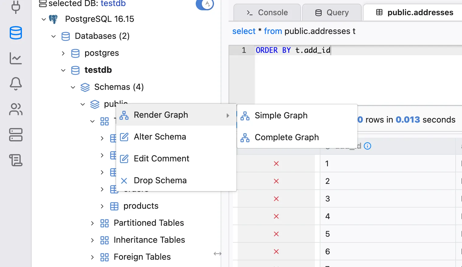The height and width of the screenshot is (267, 462).
Task: Collapse the testdb database node
Action: point(63,70)
